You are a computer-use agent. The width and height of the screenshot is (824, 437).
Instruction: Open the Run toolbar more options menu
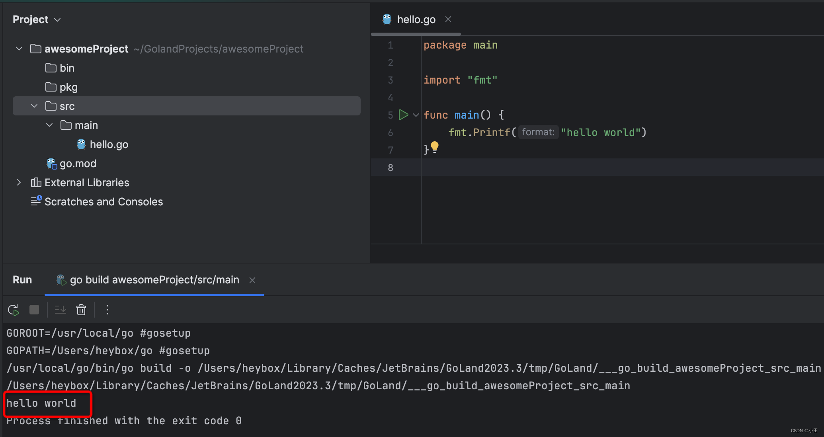tap(107, 310)
